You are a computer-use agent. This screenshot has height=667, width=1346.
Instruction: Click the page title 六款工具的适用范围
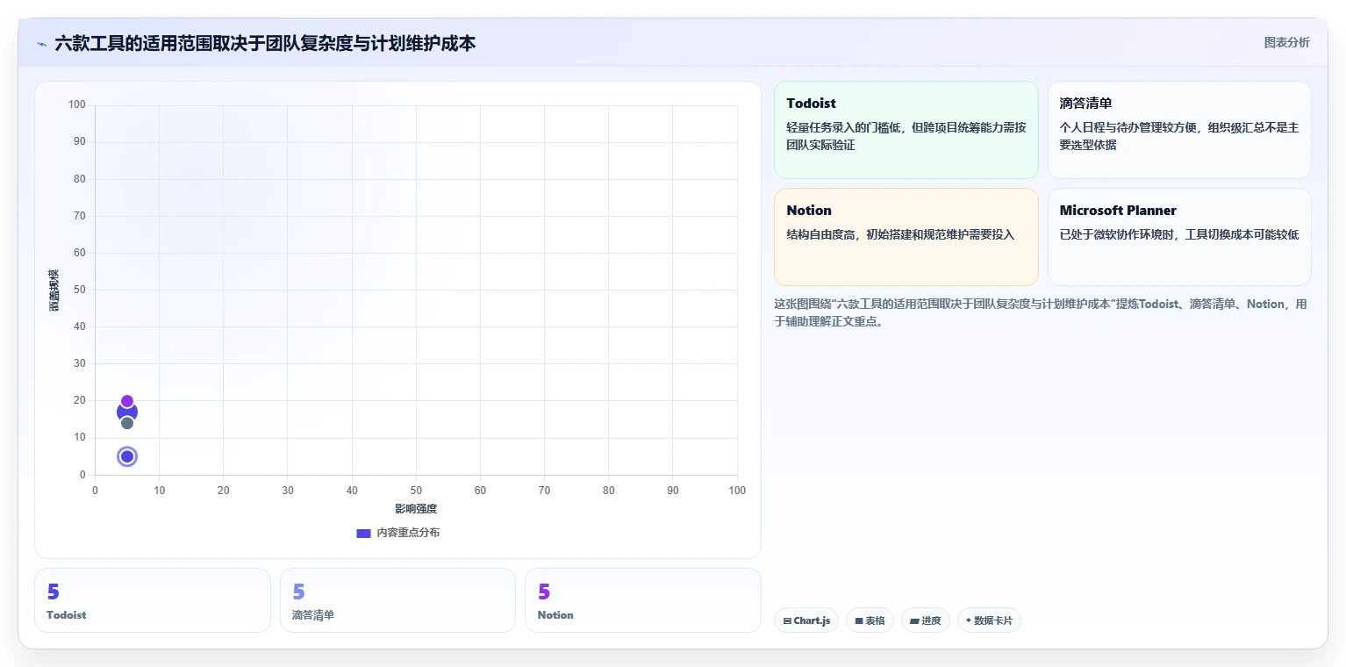click(265, 44)
